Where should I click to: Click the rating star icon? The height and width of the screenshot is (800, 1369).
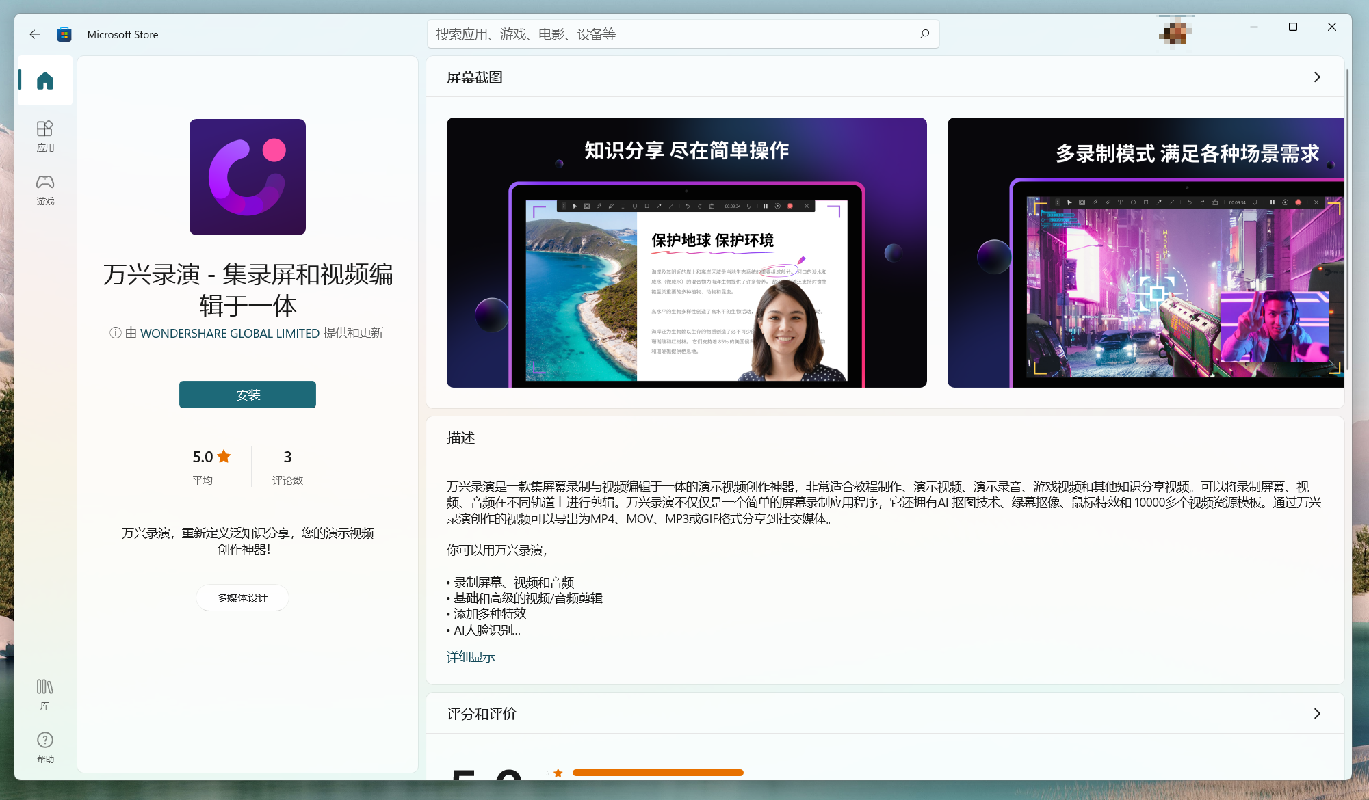click(x=224, y=456)
